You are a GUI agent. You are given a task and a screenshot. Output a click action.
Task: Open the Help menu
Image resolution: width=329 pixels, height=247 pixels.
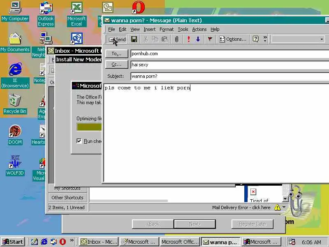[x=215, y=29]
